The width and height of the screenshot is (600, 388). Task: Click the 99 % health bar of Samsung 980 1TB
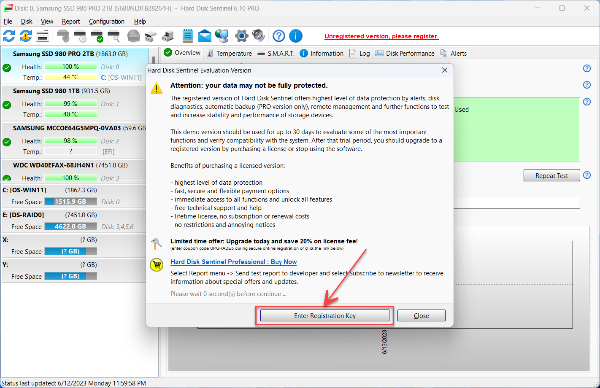pos(70,104)
